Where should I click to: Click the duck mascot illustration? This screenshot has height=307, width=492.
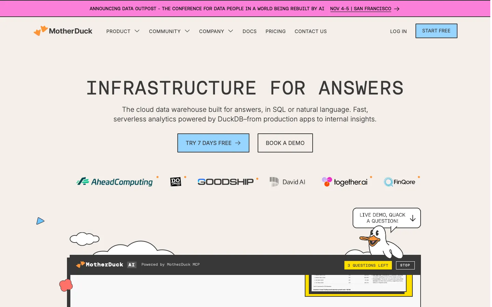(381, 243)
